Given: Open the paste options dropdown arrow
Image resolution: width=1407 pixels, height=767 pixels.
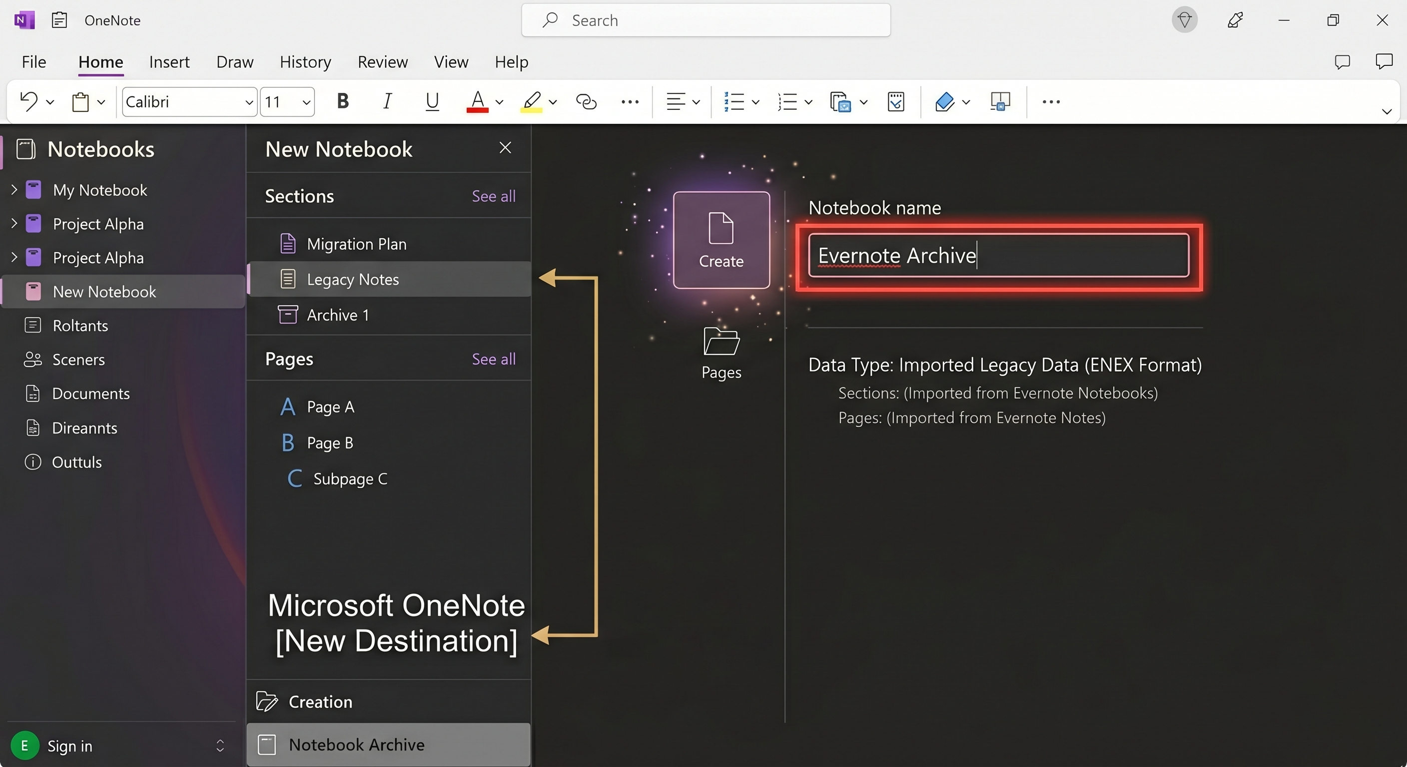Looking at the screenshot, I should 101,102.
